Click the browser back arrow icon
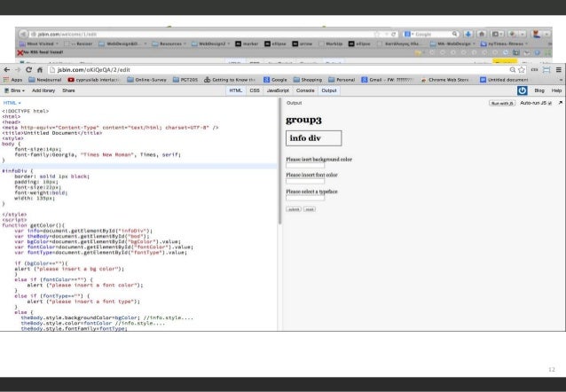Viewport: 566px width, 392px height. coord(6,68)
